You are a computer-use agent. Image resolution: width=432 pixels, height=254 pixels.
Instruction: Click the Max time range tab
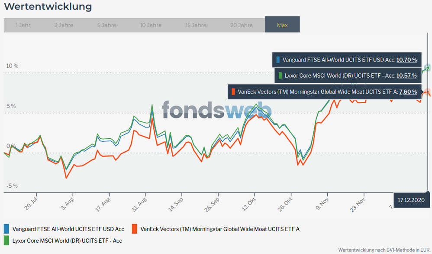[x=282, y=25]
